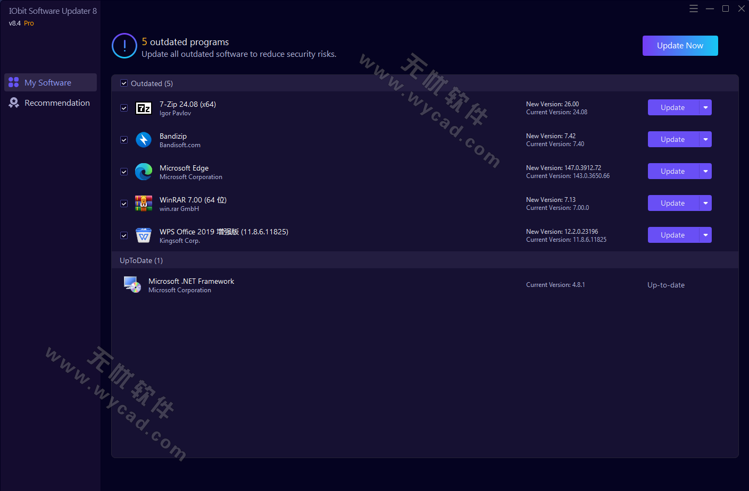Open the Update options dropdown for Bandizip
The width and height of the screenshot is (749, 491).
706,139
